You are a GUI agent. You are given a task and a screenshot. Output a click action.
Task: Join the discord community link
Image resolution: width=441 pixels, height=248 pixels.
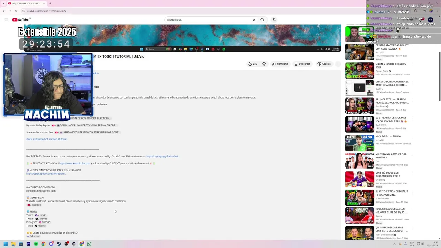pos(33,236)
